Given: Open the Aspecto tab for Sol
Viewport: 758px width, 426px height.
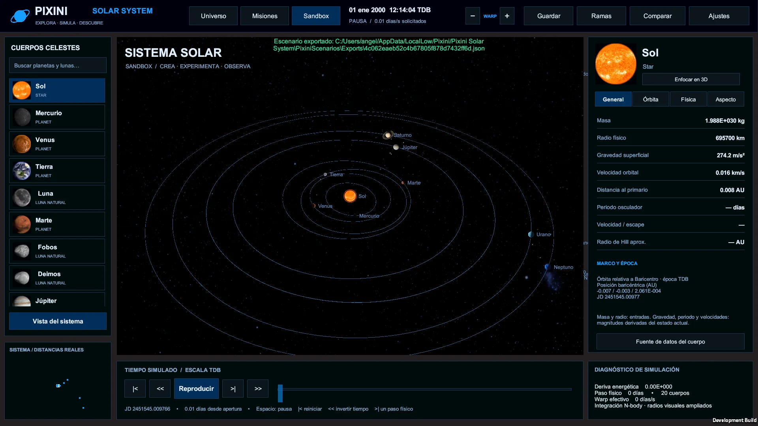Looking at the screenshot, I should click(x=726, y=99).
